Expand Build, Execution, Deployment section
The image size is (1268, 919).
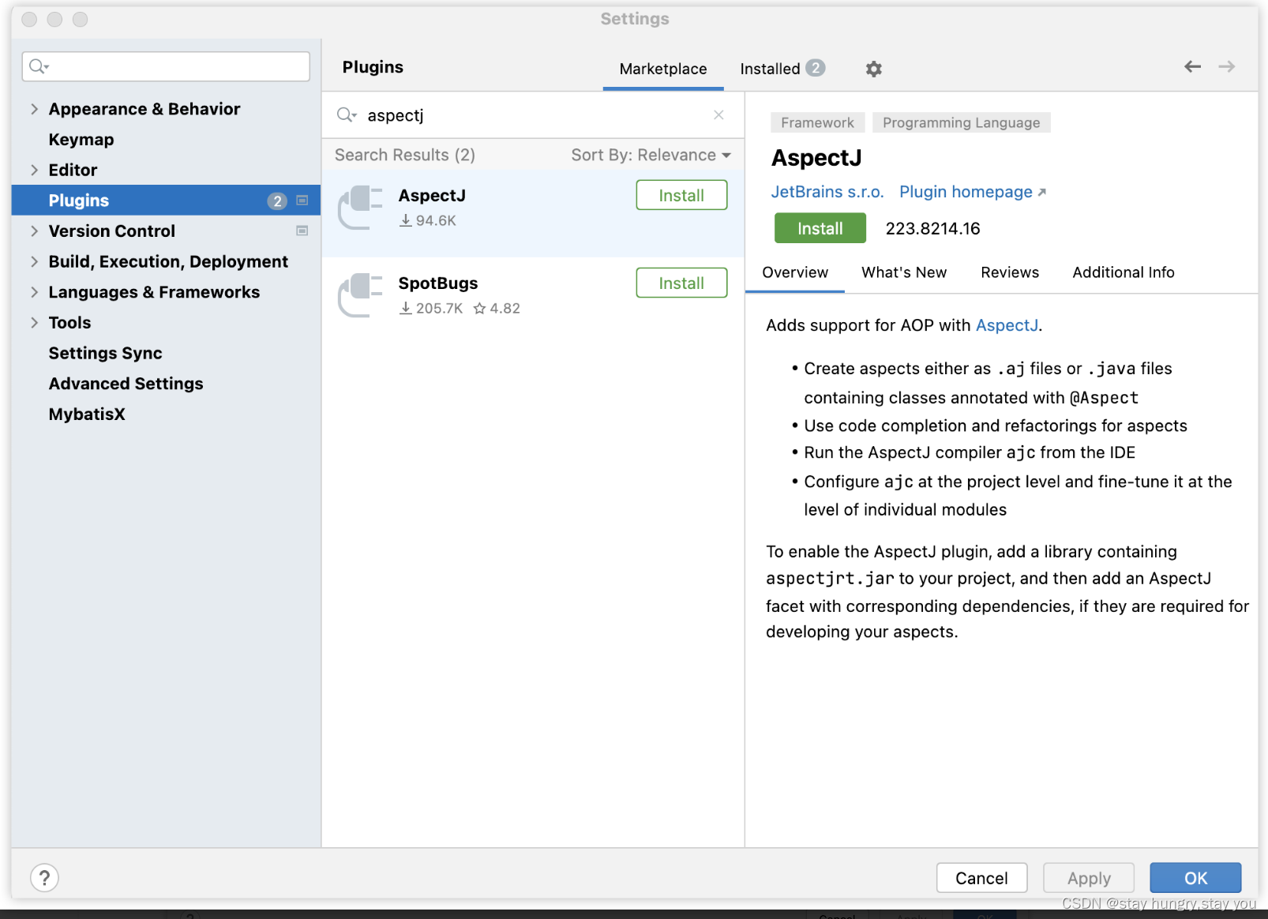point(34,261)
